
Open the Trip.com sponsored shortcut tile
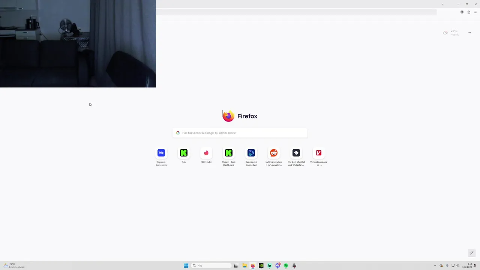pos(161,157)
